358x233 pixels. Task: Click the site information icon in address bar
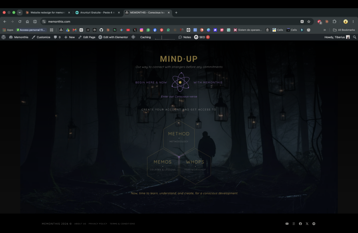(44, 21)
